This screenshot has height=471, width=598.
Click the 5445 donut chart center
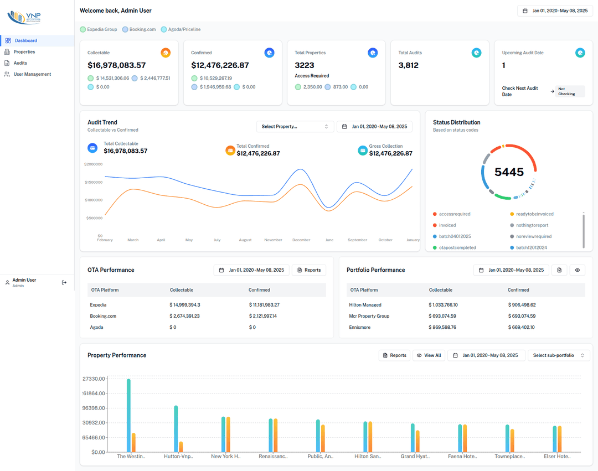click(509, 172)
